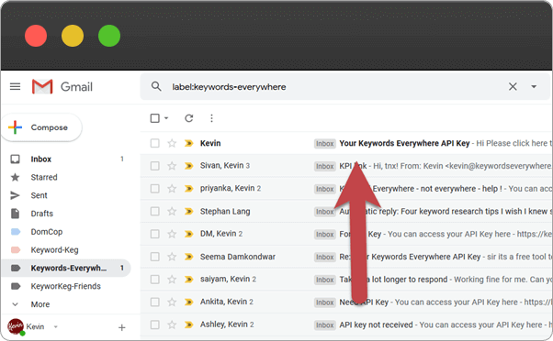Star the Ashley, Kevin email
This screenshot has width=553, height=341.
(x=172, y=324)
